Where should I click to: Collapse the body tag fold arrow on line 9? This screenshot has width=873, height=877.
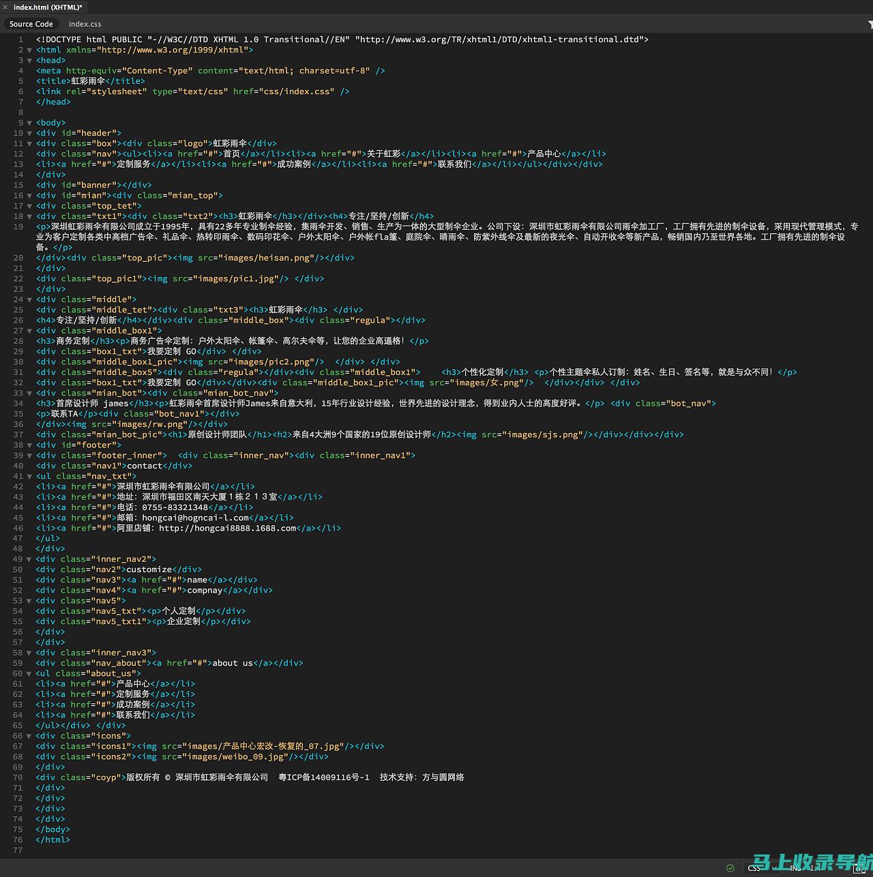click(29, 123)
